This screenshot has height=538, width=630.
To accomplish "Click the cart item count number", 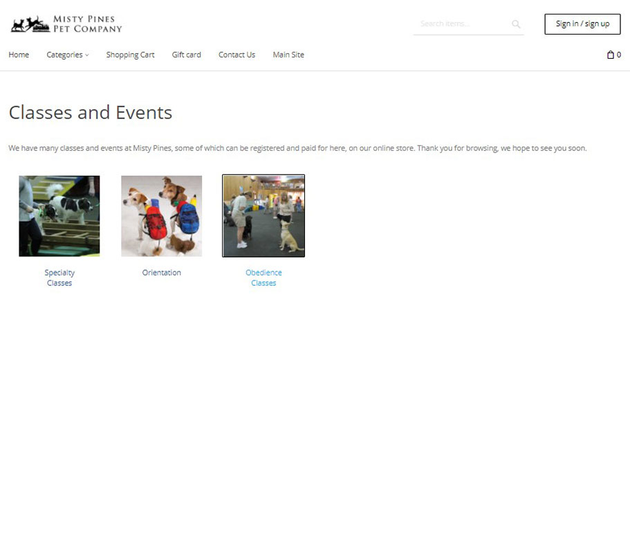I will (x=619, y=55).
